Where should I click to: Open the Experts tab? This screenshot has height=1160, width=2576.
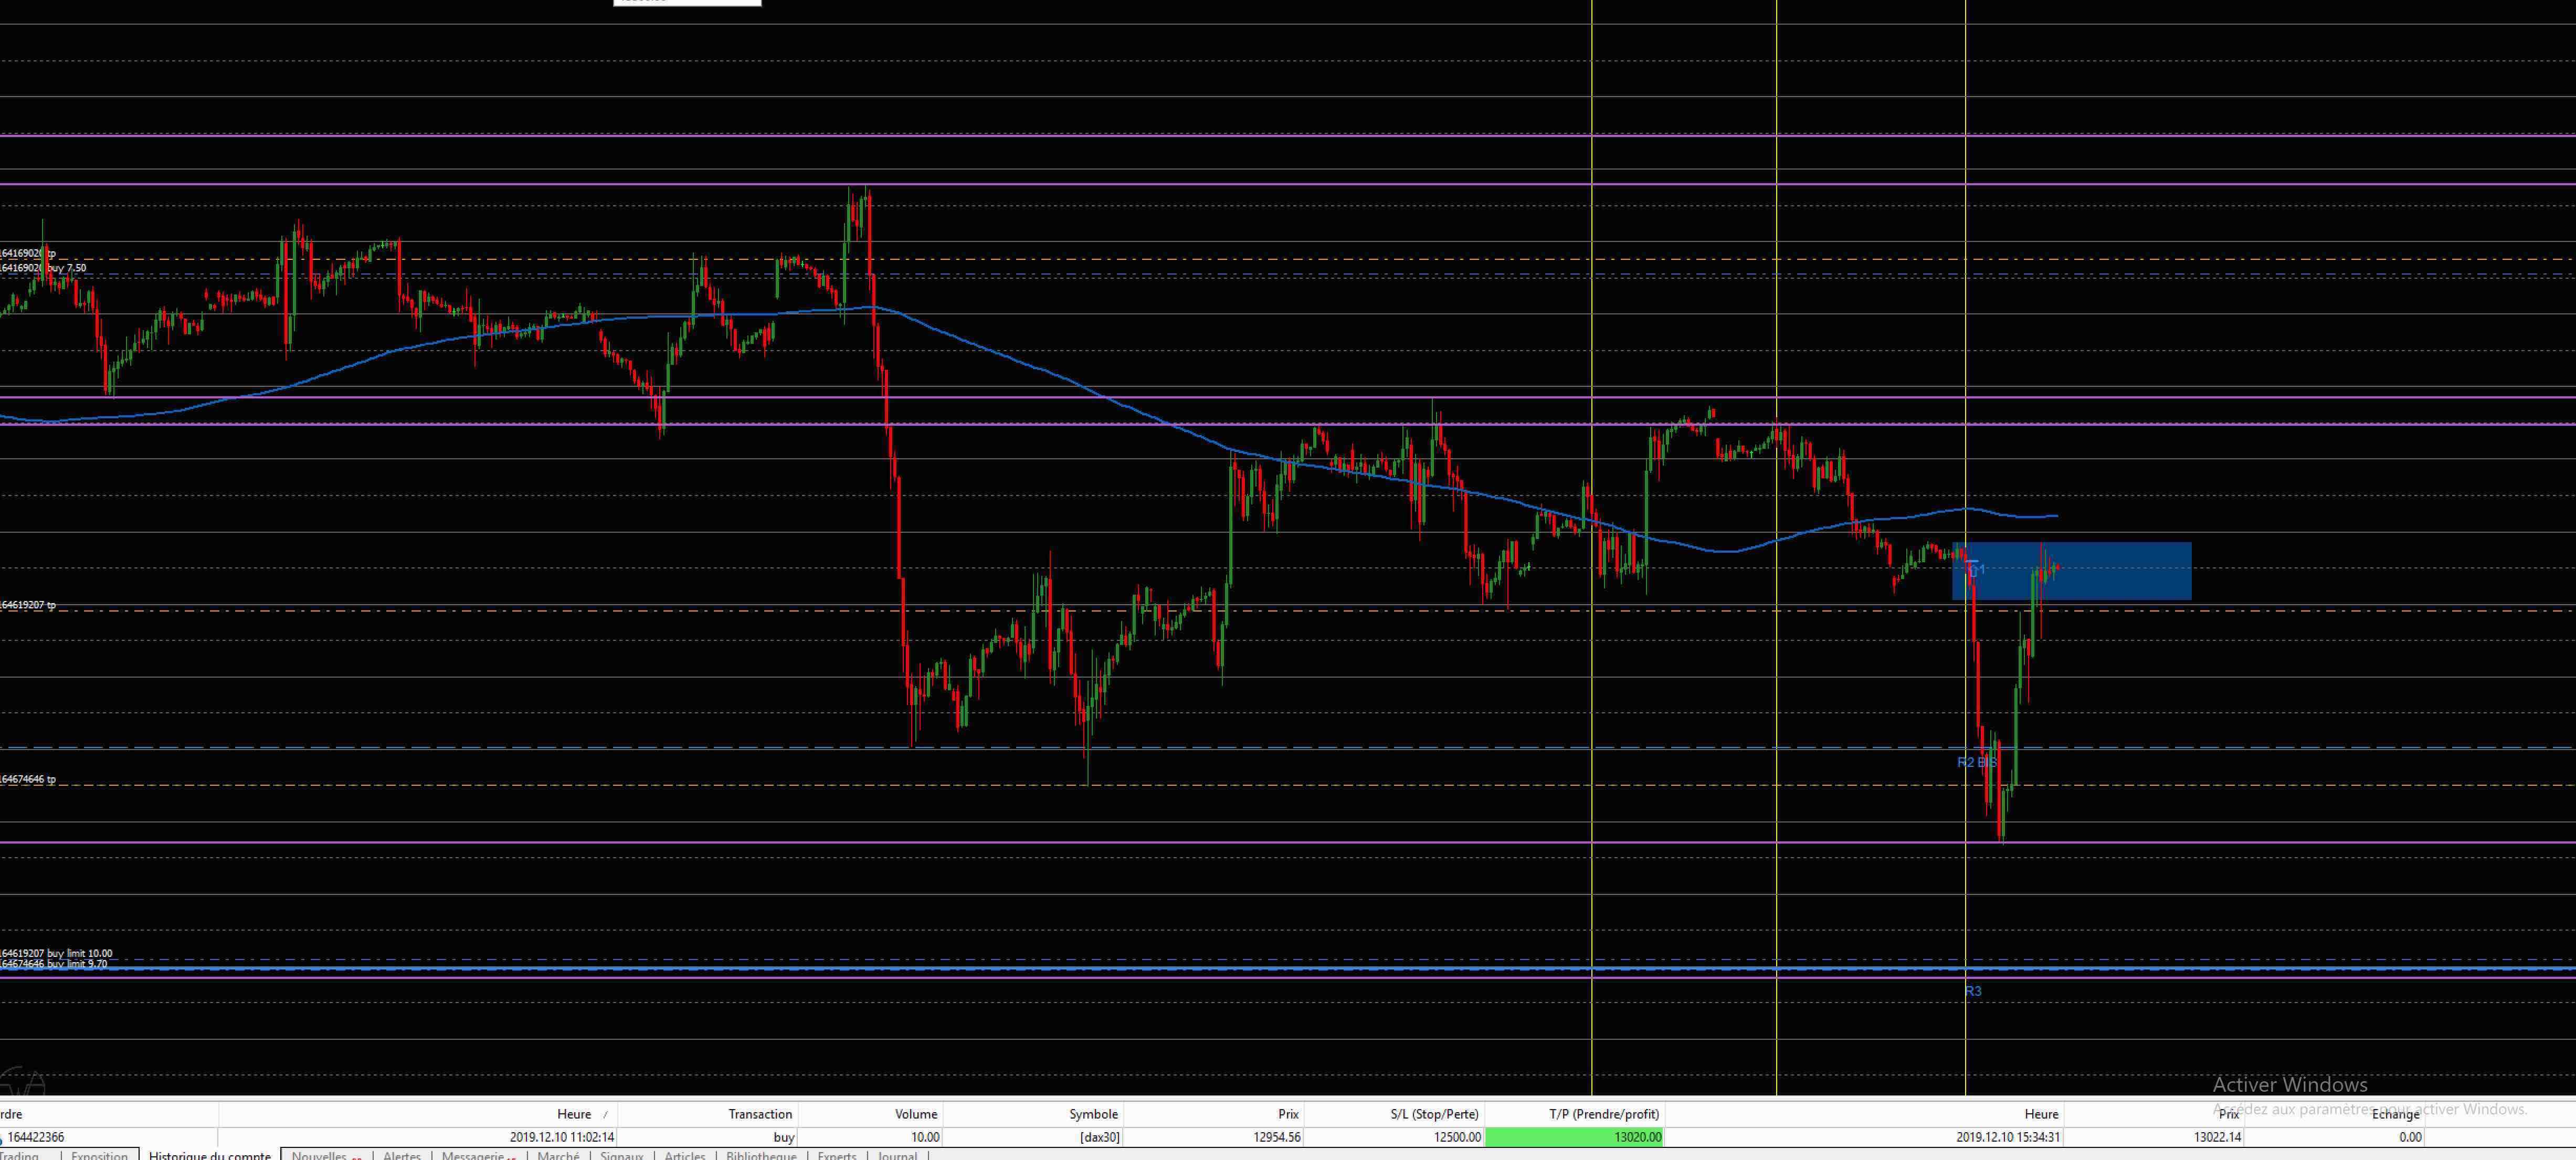tap(837, 1155)
